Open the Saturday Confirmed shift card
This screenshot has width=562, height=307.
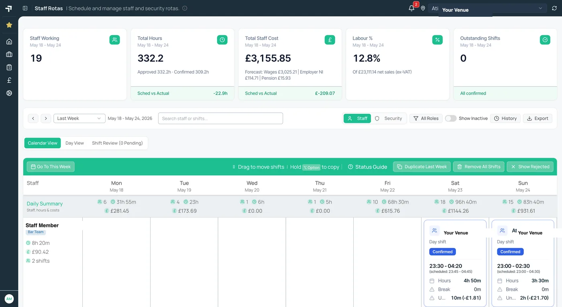pyautogui.click(x=455, y=263)
